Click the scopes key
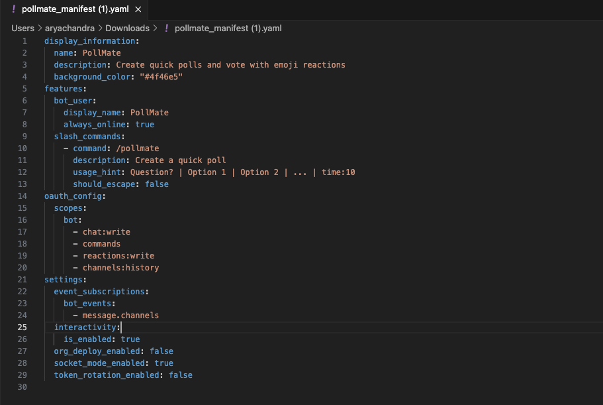 68,208
